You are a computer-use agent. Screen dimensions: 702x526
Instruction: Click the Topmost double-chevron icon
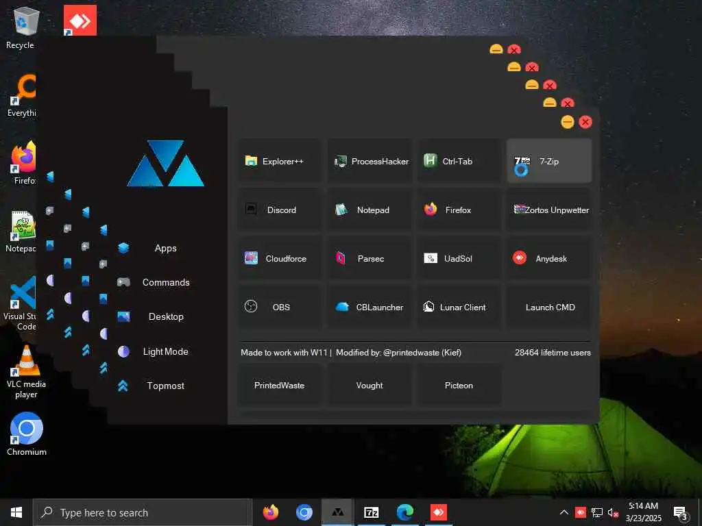[x=123, y=386]
